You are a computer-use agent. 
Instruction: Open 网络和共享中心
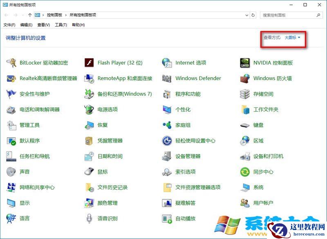click(37, 187)
